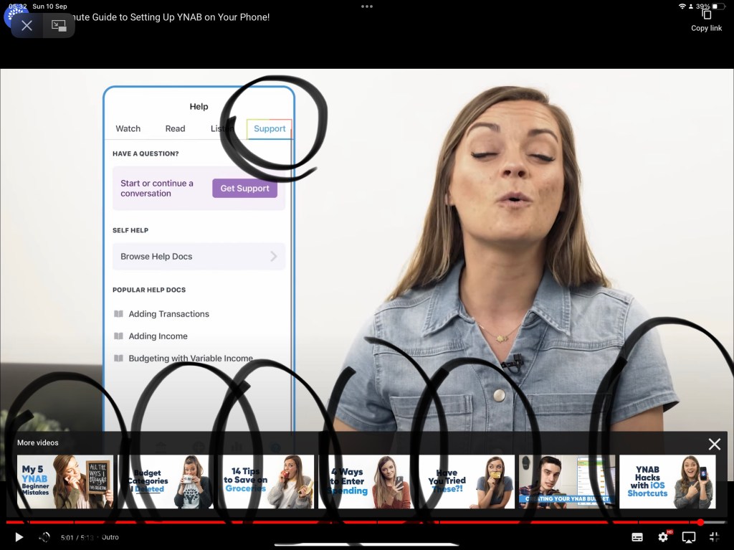Tap the Copy link icon
Image resolution: width=734 pixels, height=550 pixels.
tap(706, 16)
